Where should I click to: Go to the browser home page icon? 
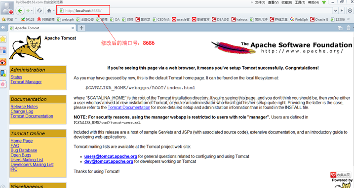coord(49,10)
